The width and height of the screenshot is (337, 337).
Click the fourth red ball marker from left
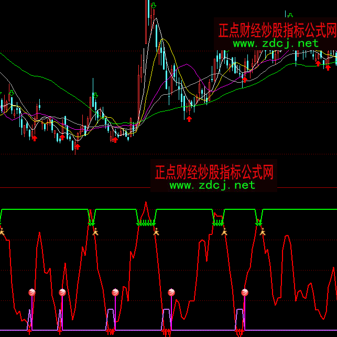coord(171,292)
